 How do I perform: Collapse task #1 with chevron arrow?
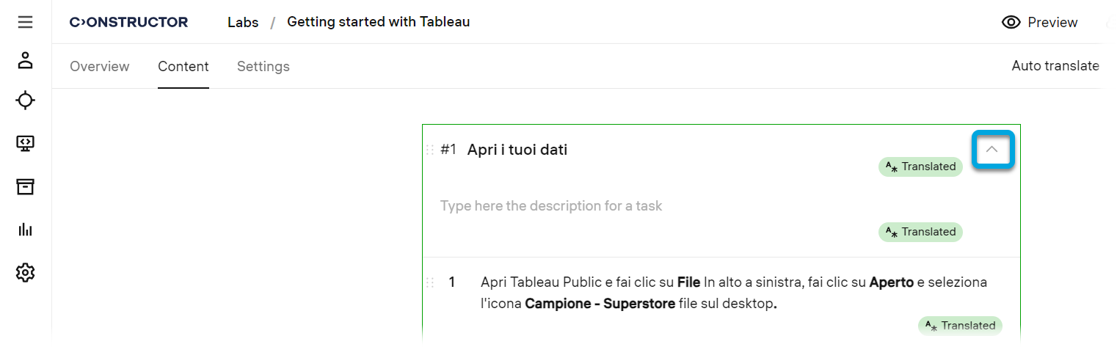coord(992,150)
